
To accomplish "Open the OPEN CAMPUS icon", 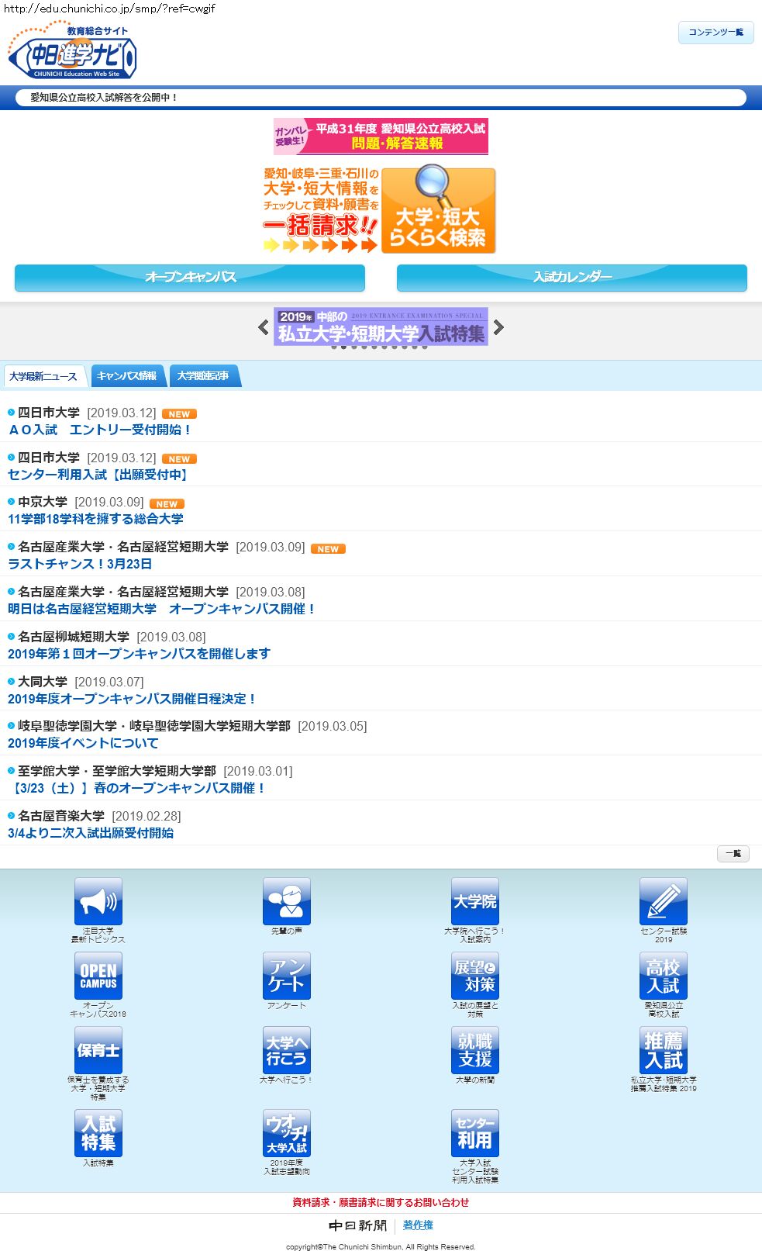I will [98, 976].
